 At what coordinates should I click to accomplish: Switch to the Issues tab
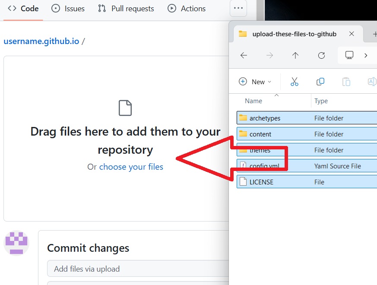[68, 8]
